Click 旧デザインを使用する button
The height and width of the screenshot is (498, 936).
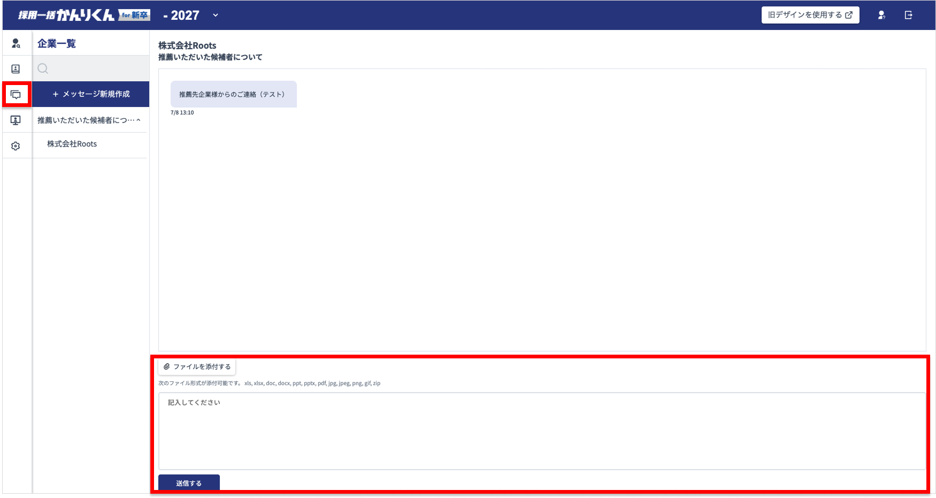coord(810,15)
